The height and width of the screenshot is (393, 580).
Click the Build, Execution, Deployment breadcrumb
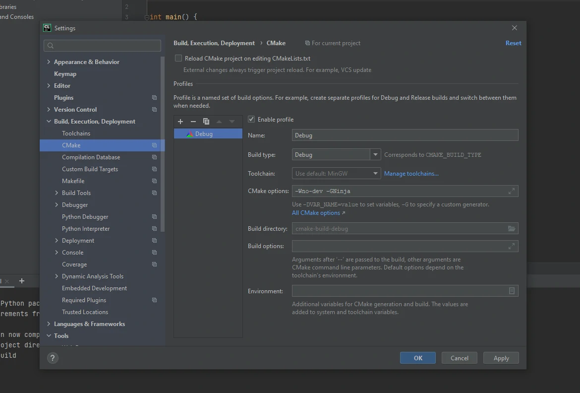click(214, 43)
